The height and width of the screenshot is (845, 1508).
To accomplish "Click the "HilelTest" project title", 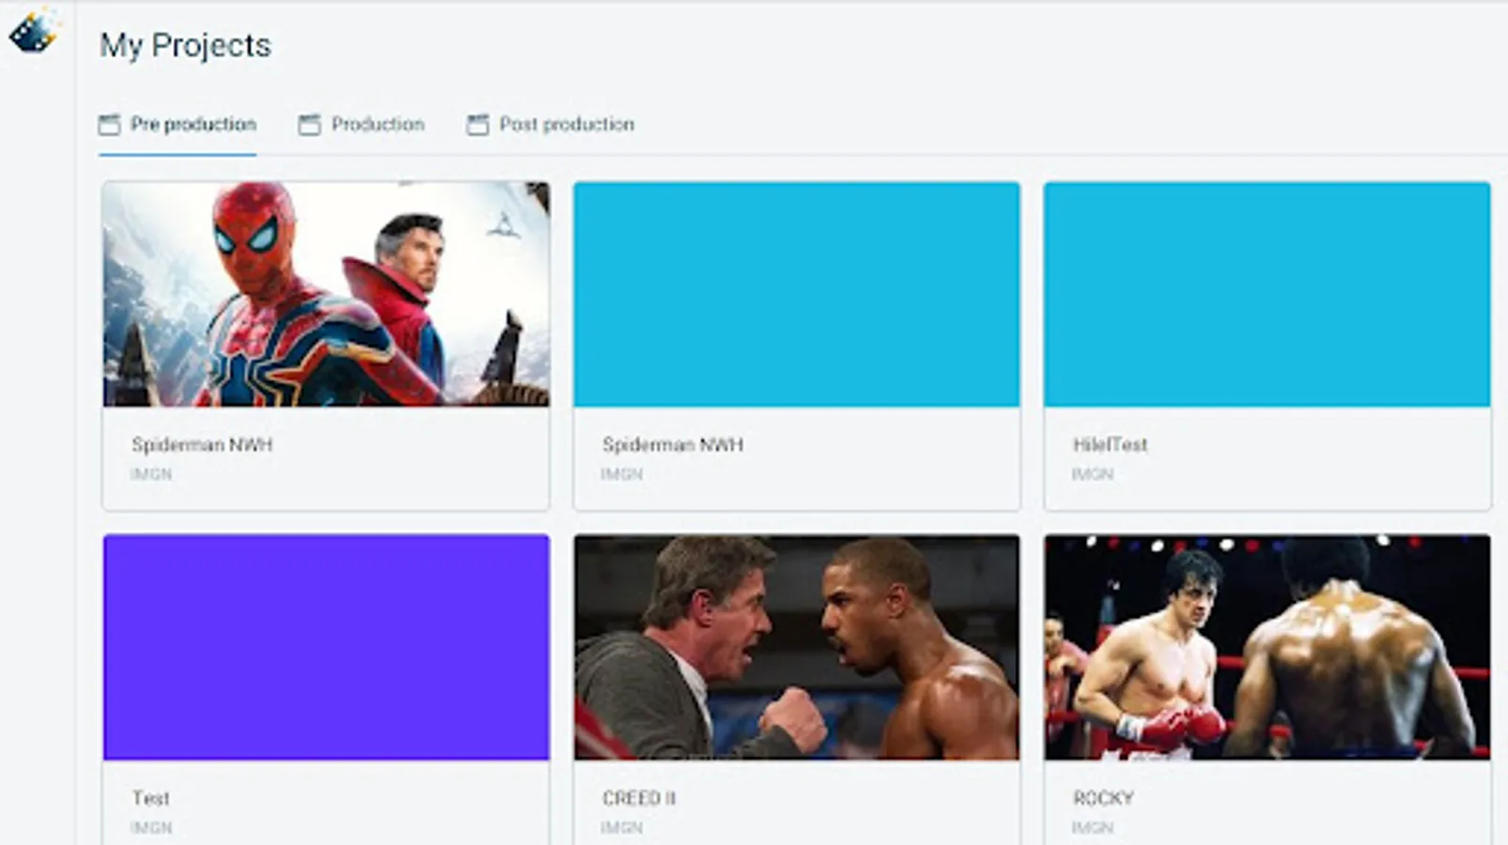I will [x=1110, y=444].
